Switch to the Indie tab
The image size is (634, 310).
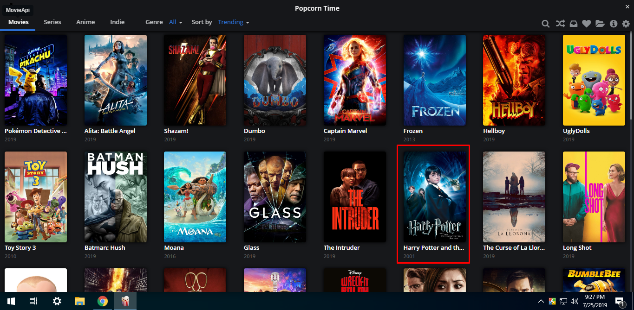[117, 22]
